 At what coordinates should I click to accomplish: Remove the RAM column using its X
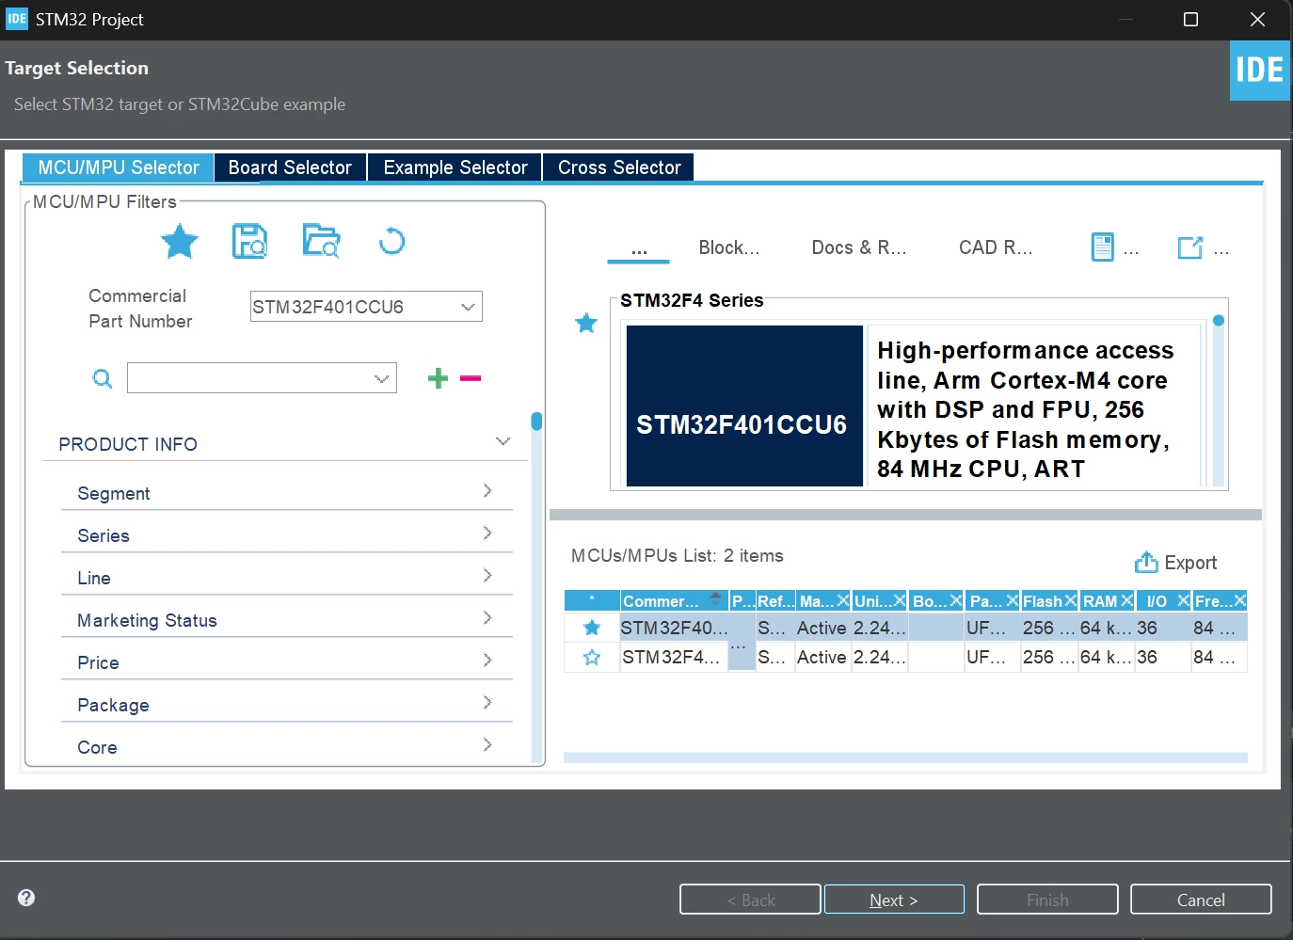pos(1127,600)
